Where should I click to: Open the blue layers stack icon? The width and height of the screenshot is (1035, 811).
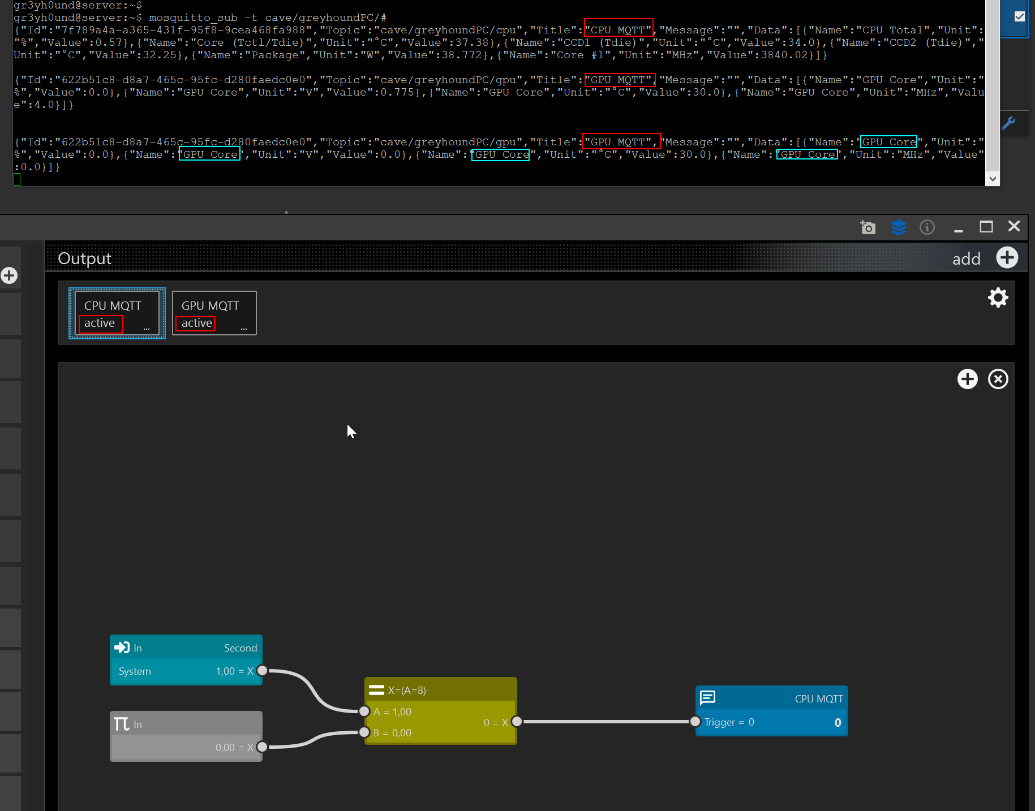point(898,227)
